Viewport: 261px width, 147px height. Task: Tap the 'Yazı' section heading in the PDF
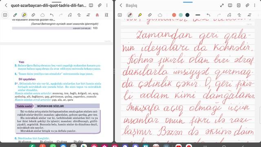pyautogui.click(x=21, y=62)
